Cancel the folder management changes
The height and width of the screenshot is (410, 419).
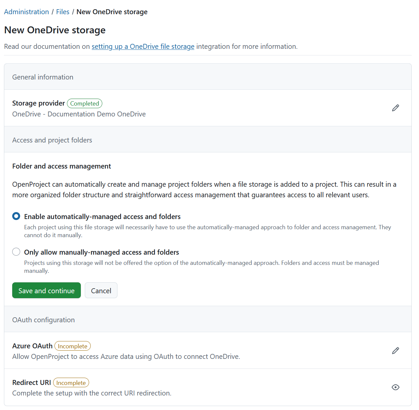[101, 290]
